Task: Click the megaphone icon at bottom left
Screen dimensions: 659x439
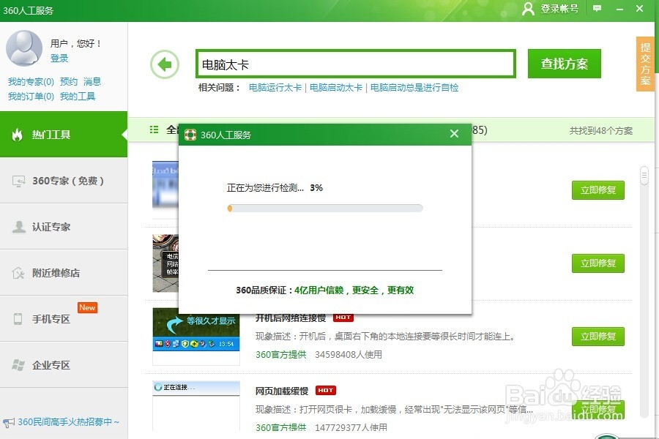Action: 8,422
